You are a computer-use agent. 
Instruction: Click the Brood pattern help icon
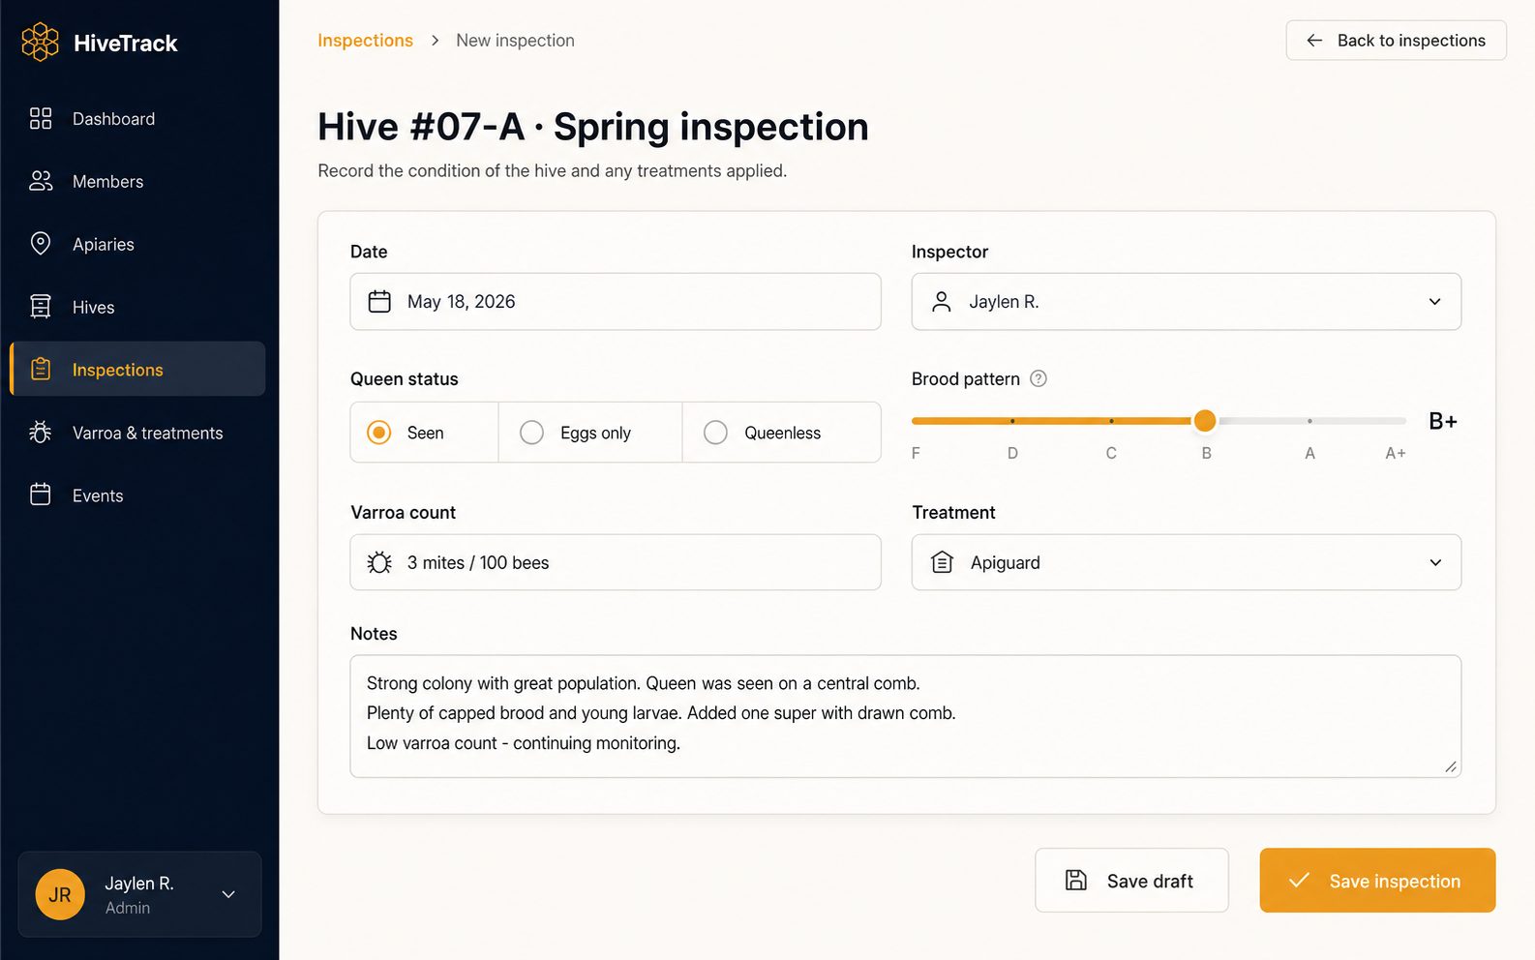(1038, 378)
